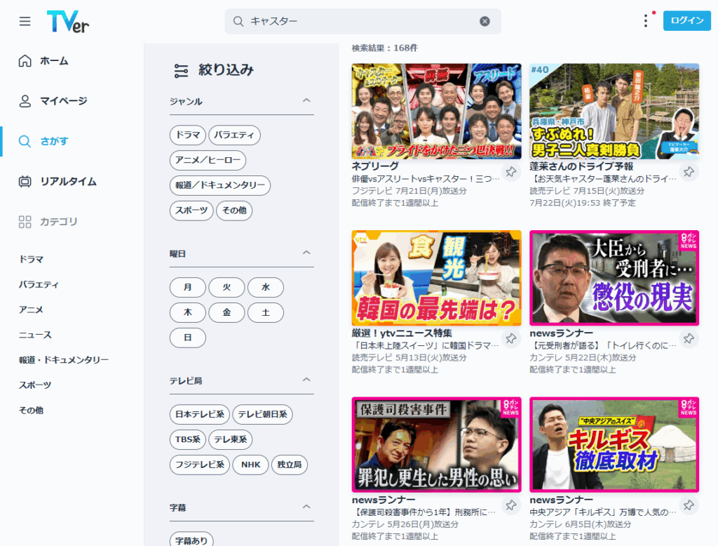The height and width of the screenshot is (546, 718).
Task: Open ニュース category in sidebar
Action: click(35, 335)
